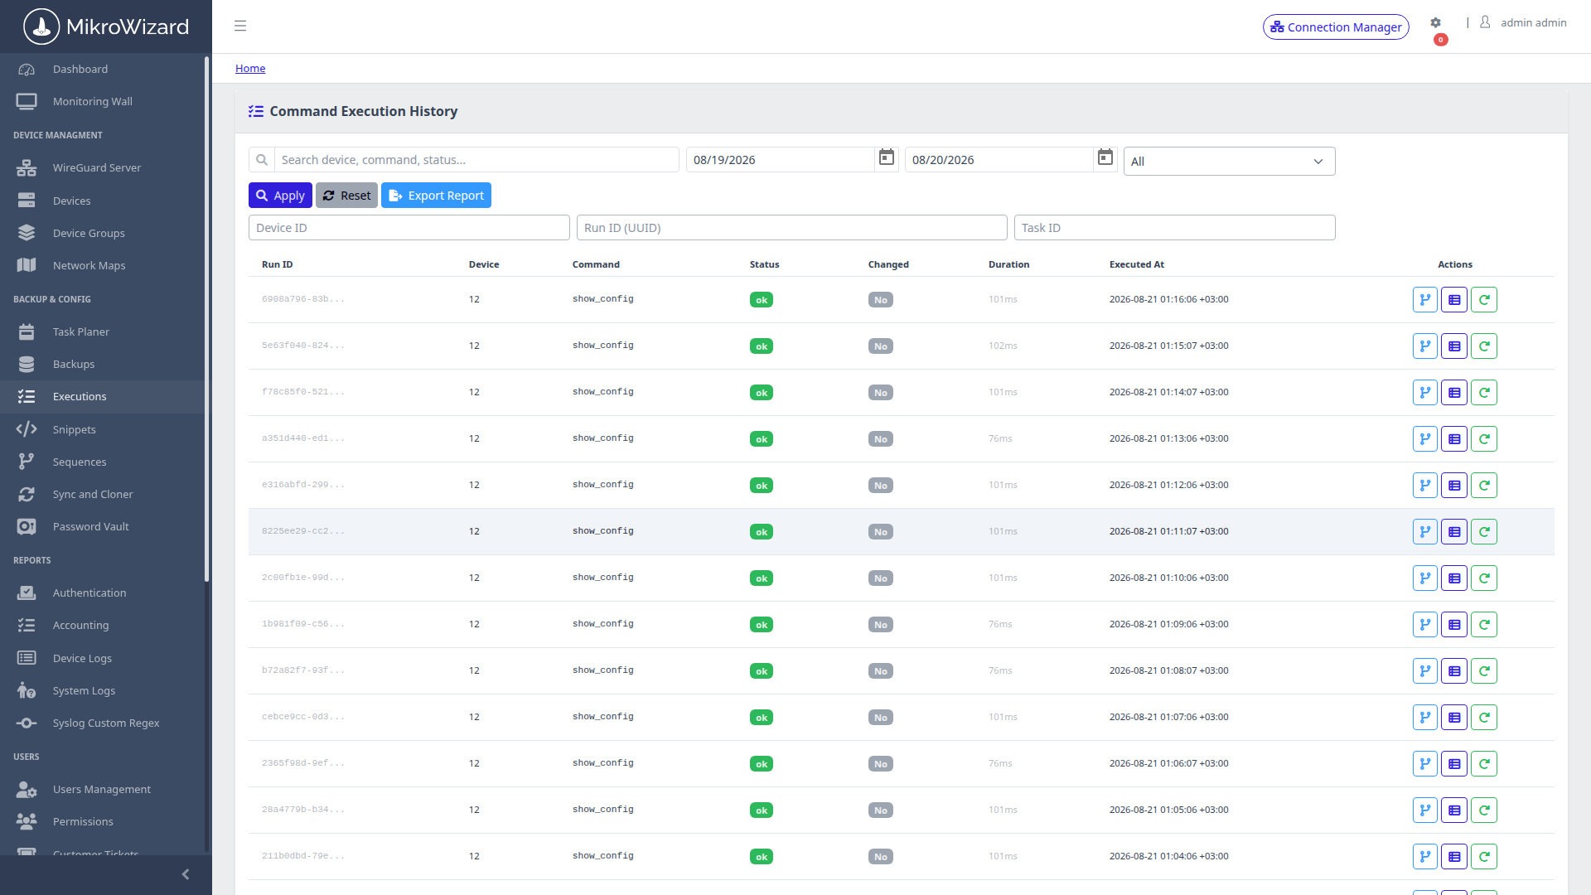1591x895 pixels.
Task: Open Devices in the sidebar
Action: click(x=103, y=201)
